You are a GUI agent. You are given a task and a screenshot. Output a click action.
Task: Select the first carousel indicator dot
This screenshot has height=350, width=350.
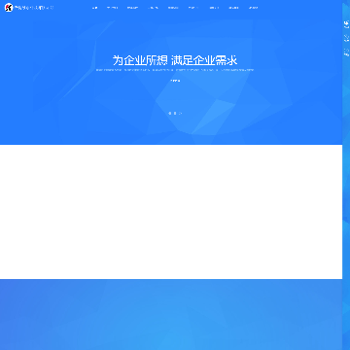coord(170,113)
